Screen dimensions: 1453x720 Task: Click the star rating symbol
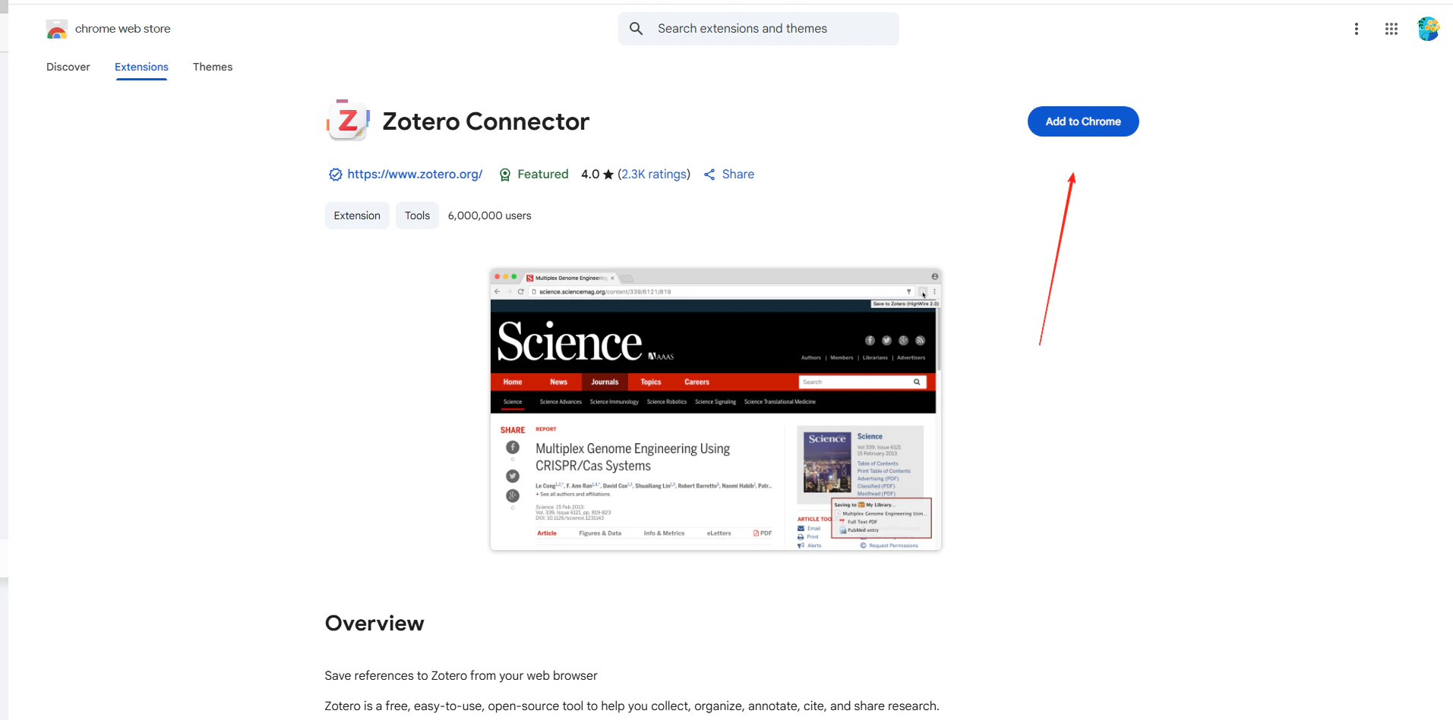[x=607, y=174]
